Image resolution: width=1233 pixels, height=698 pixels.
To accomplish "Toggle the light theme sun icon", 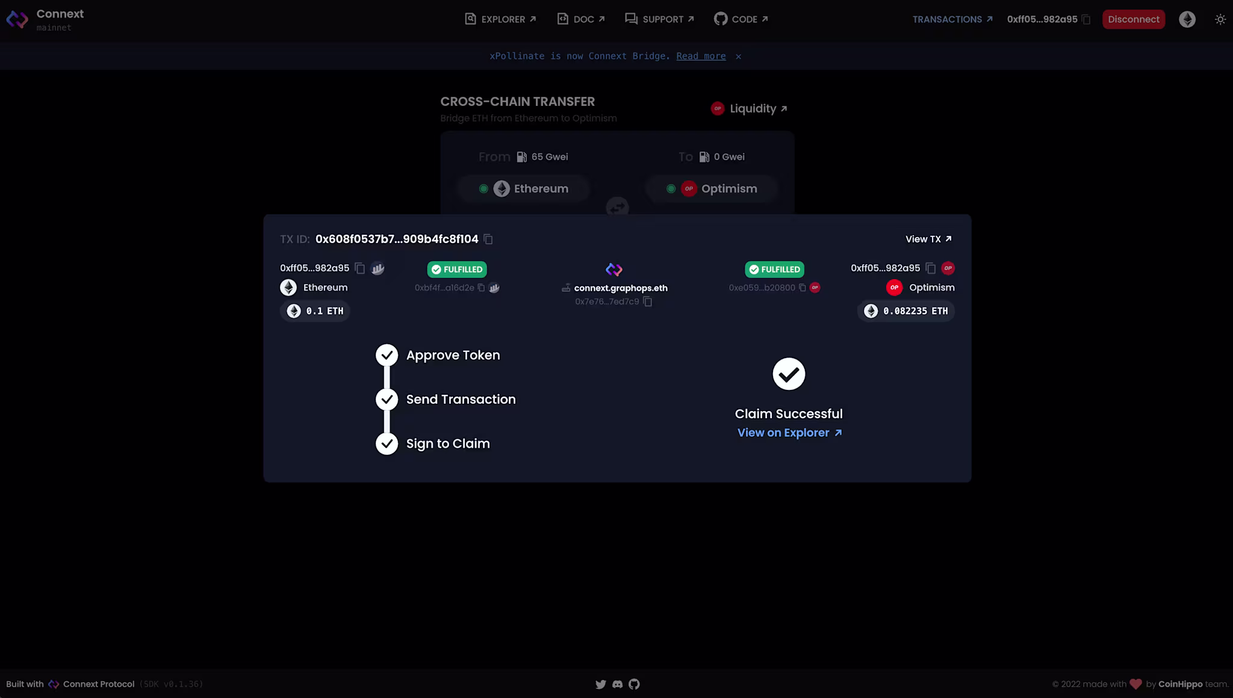I will [1220, 19].
